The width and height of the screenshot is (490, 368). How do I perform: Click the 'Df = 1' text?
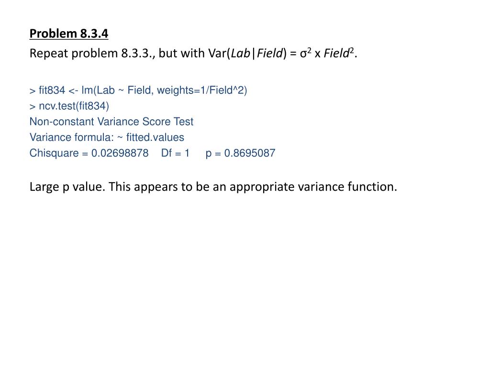pos(175,153)
